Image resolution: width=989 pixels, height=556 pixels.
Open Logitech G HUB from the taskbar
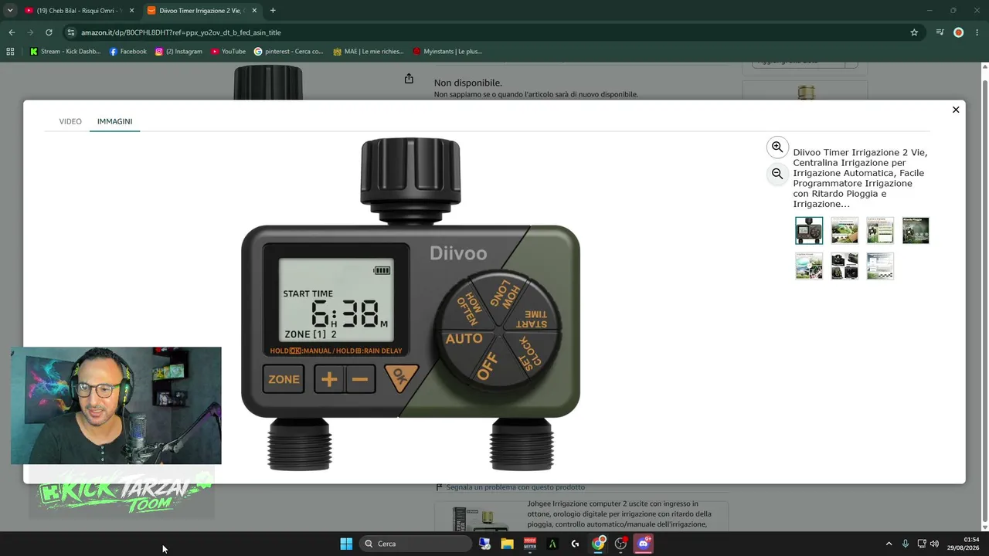[575, 544]
